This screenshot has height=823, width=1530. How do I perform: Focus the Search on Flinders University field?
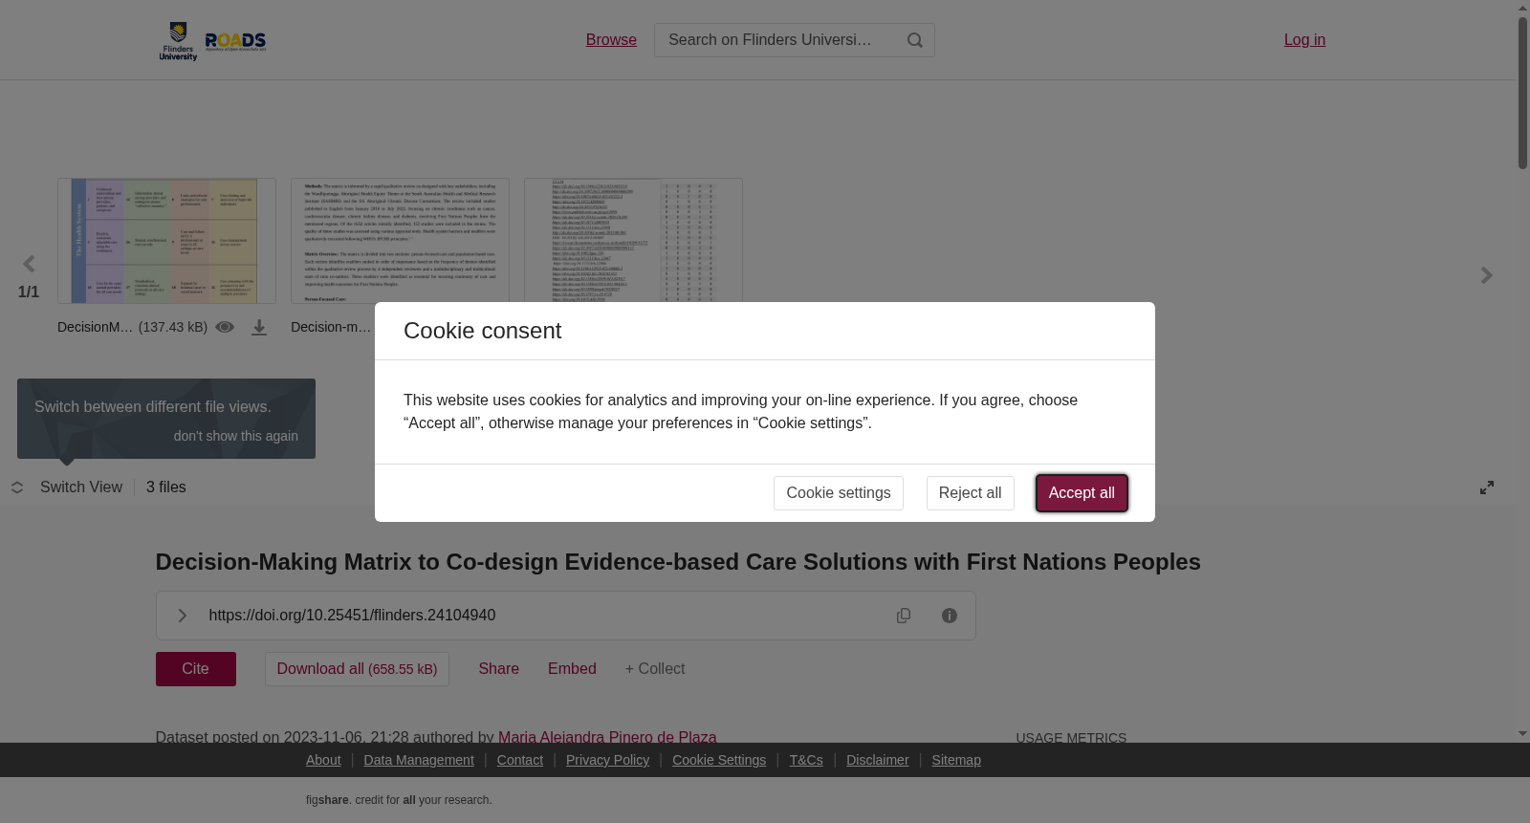773,40
